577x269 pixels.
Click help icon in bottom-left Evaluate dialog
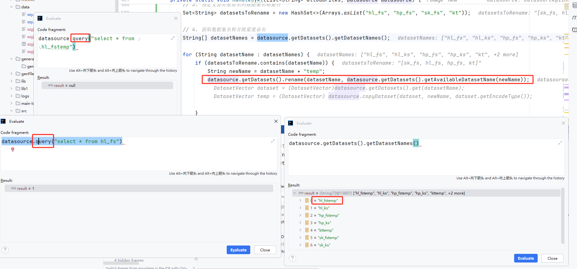tap(5, 250)
